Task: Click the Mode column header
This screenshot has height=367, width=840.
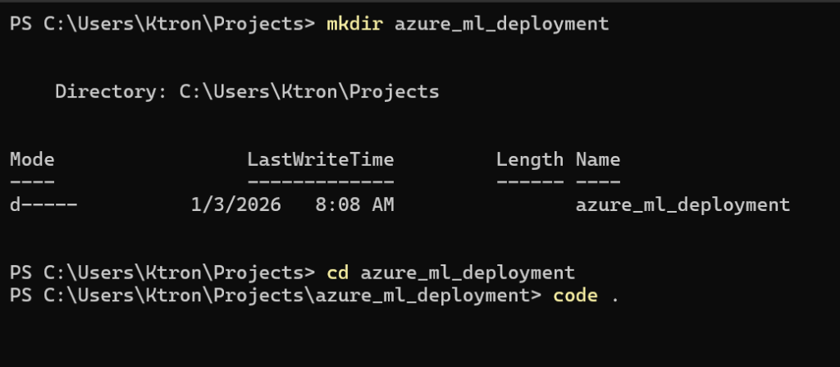Action: point(32,159)
